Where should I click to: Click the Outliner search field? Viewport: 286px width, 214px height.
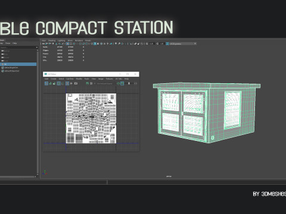coord(18,48)
